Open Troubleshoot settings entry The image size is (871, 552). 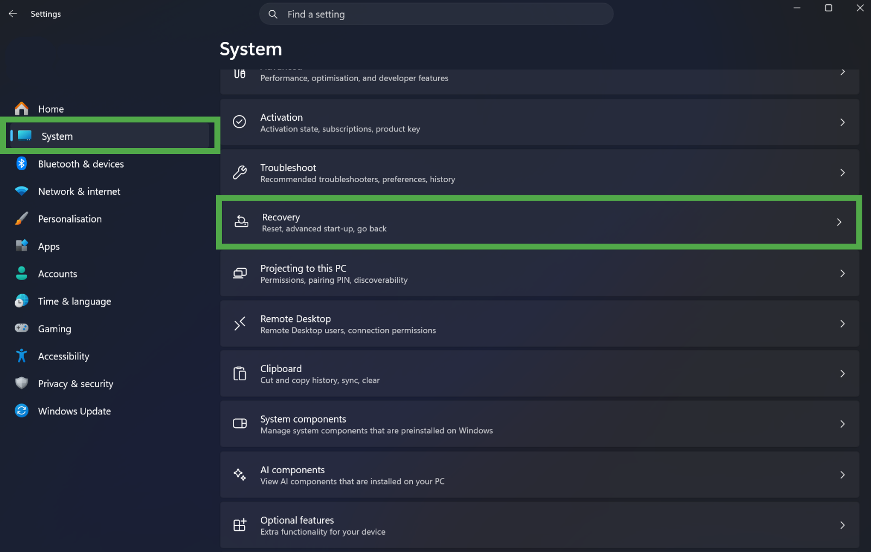coord(539,172)
